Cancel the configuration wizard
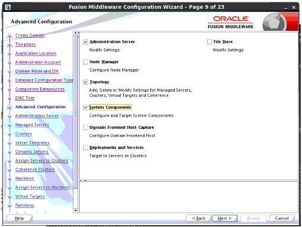 pos(282,218)
